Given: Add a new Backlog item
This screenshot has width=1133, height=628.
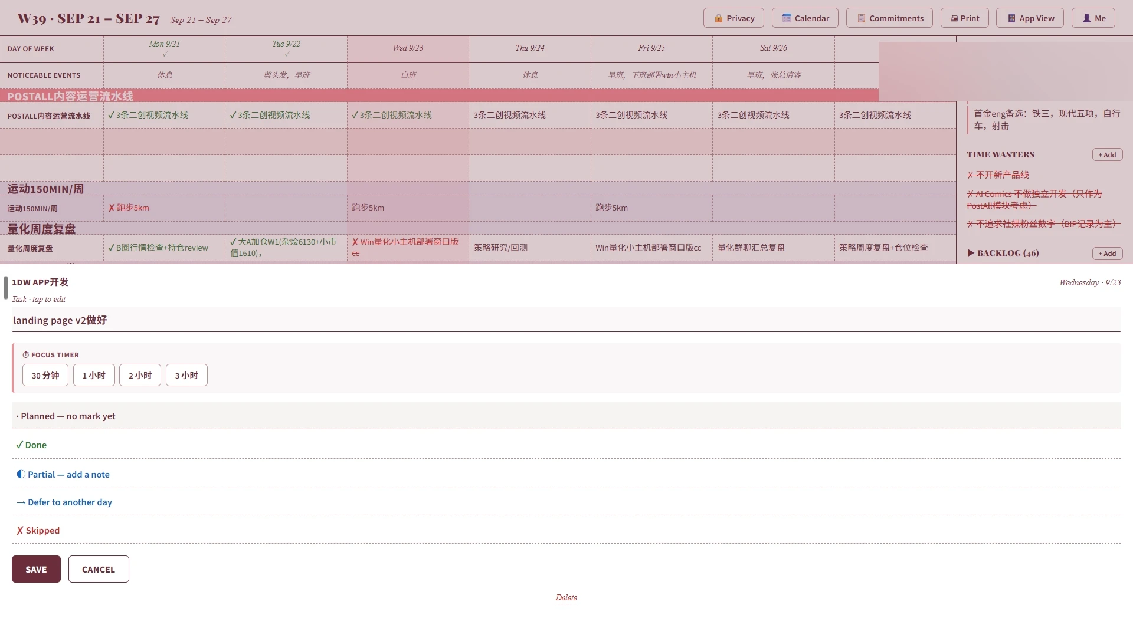Looking at the screenshot, I should coord(1107,253).
